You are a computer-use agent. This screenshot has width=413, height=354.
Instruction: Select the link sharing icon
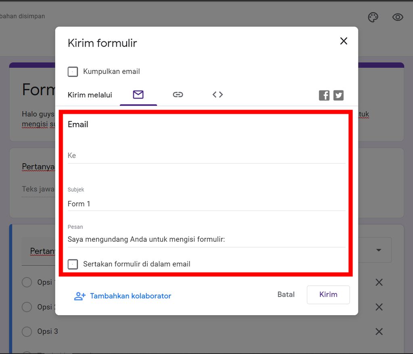click(x=178, y=94)
